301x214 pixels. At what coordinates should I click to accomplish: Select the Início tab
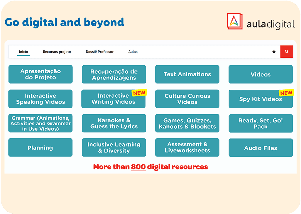coord(23,52)
